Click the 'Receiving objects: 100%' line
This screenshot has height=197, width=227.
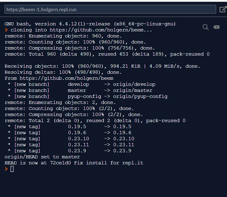[x=102, y=66]
